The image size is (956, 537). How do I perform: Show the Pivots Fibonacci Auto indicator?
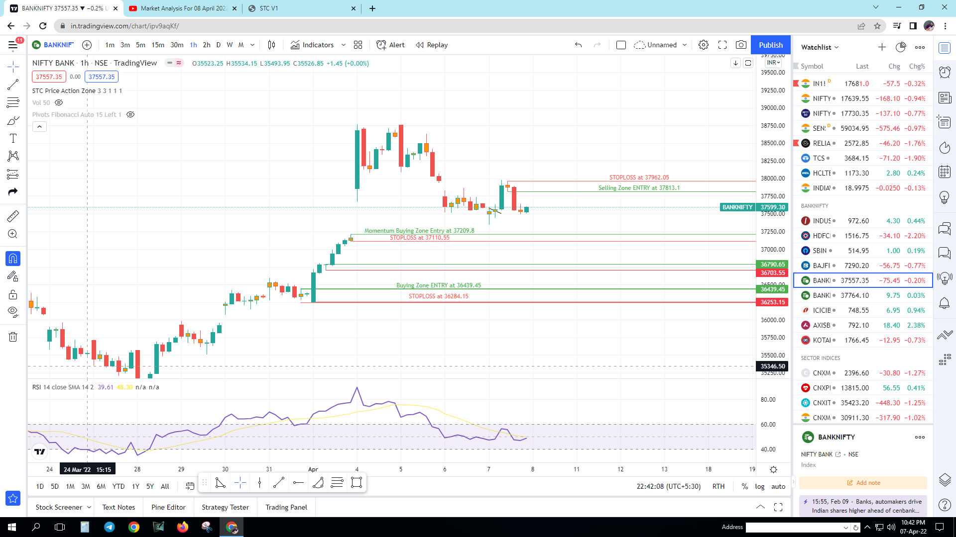pos(130,114)
